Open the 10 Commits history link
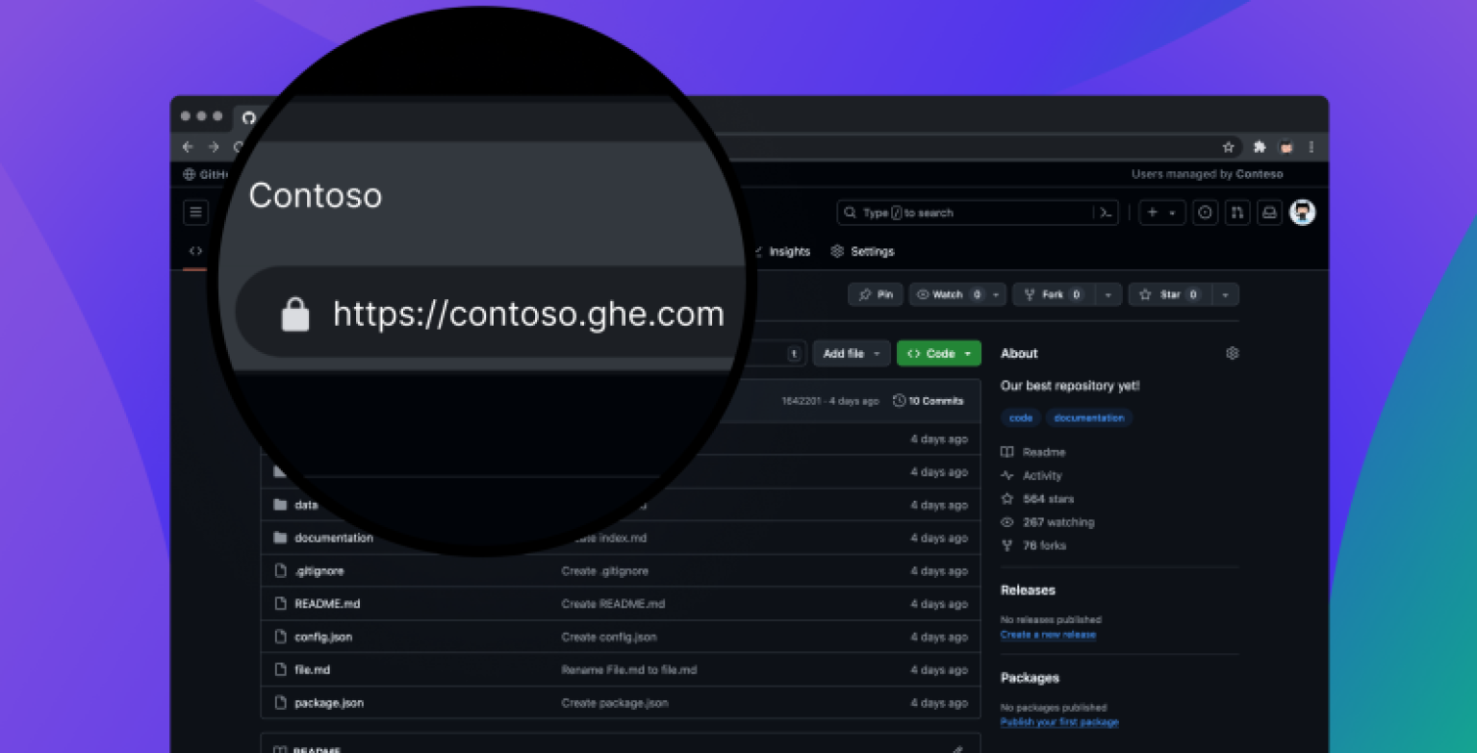This screenshot has width=1477, height=753. (928, 401)
